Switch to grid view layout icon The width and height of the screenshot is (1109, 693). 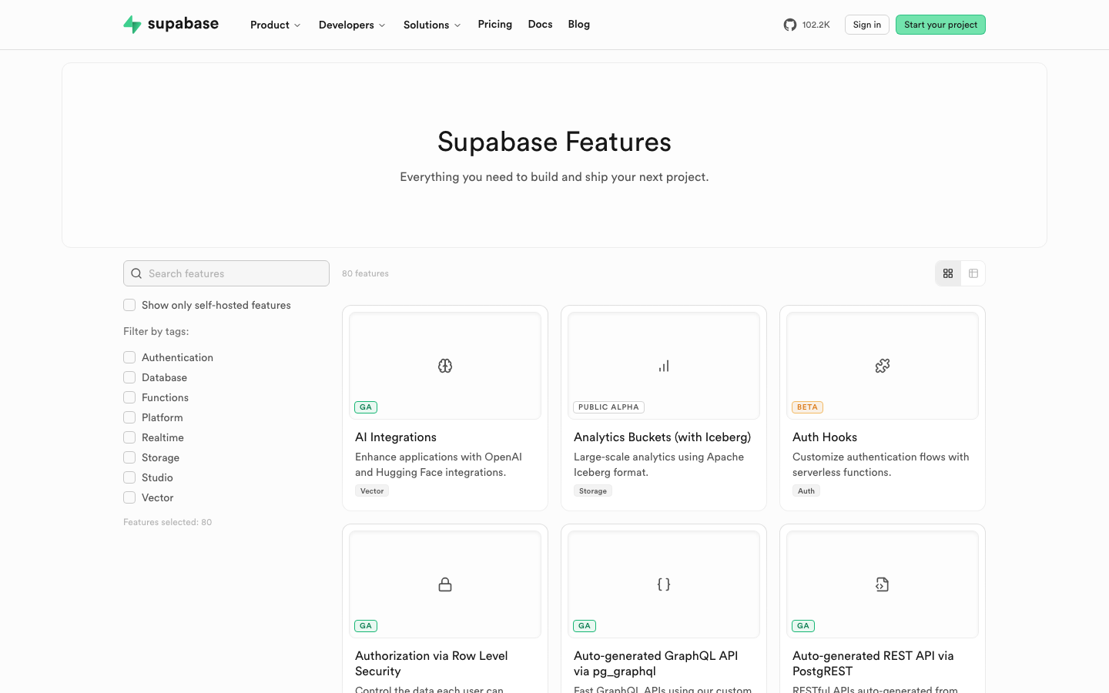948,273
